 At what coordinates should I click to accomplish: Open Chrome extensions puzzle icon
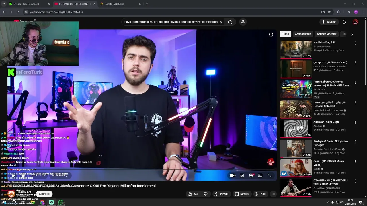click(339, 12)
